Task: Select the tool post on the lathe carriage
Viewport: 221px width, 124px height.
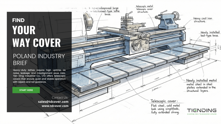Action: 127,21
